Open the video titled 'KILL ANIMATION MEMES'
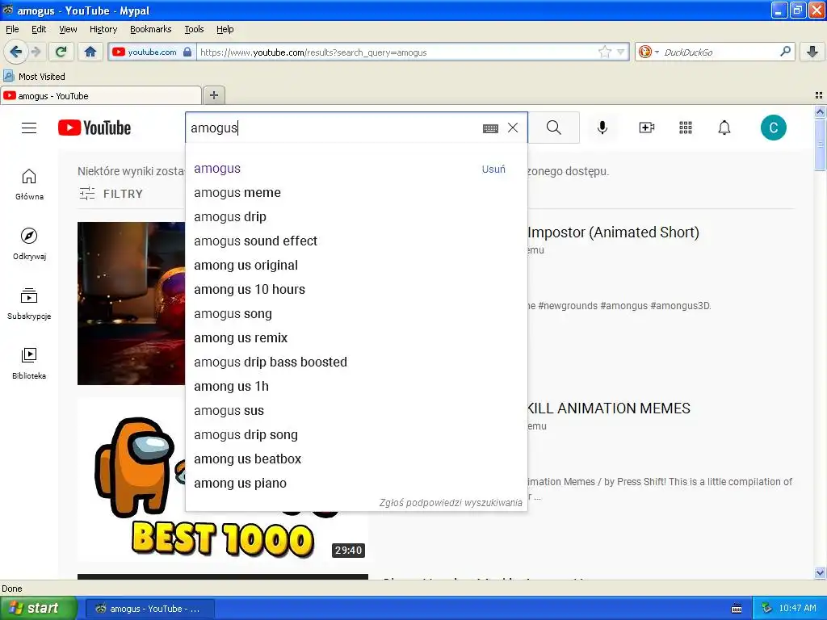 point(609,408)
